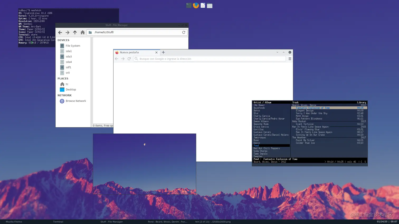This screenshot has height=224, width=399.
Task: Click the /home/tc/Stuff/ path field
Action: [x=137, y=32]
